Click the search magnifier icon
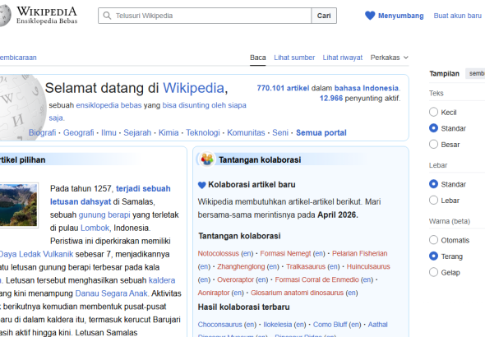Screen dimensions: 485x337 pos(107,16)
